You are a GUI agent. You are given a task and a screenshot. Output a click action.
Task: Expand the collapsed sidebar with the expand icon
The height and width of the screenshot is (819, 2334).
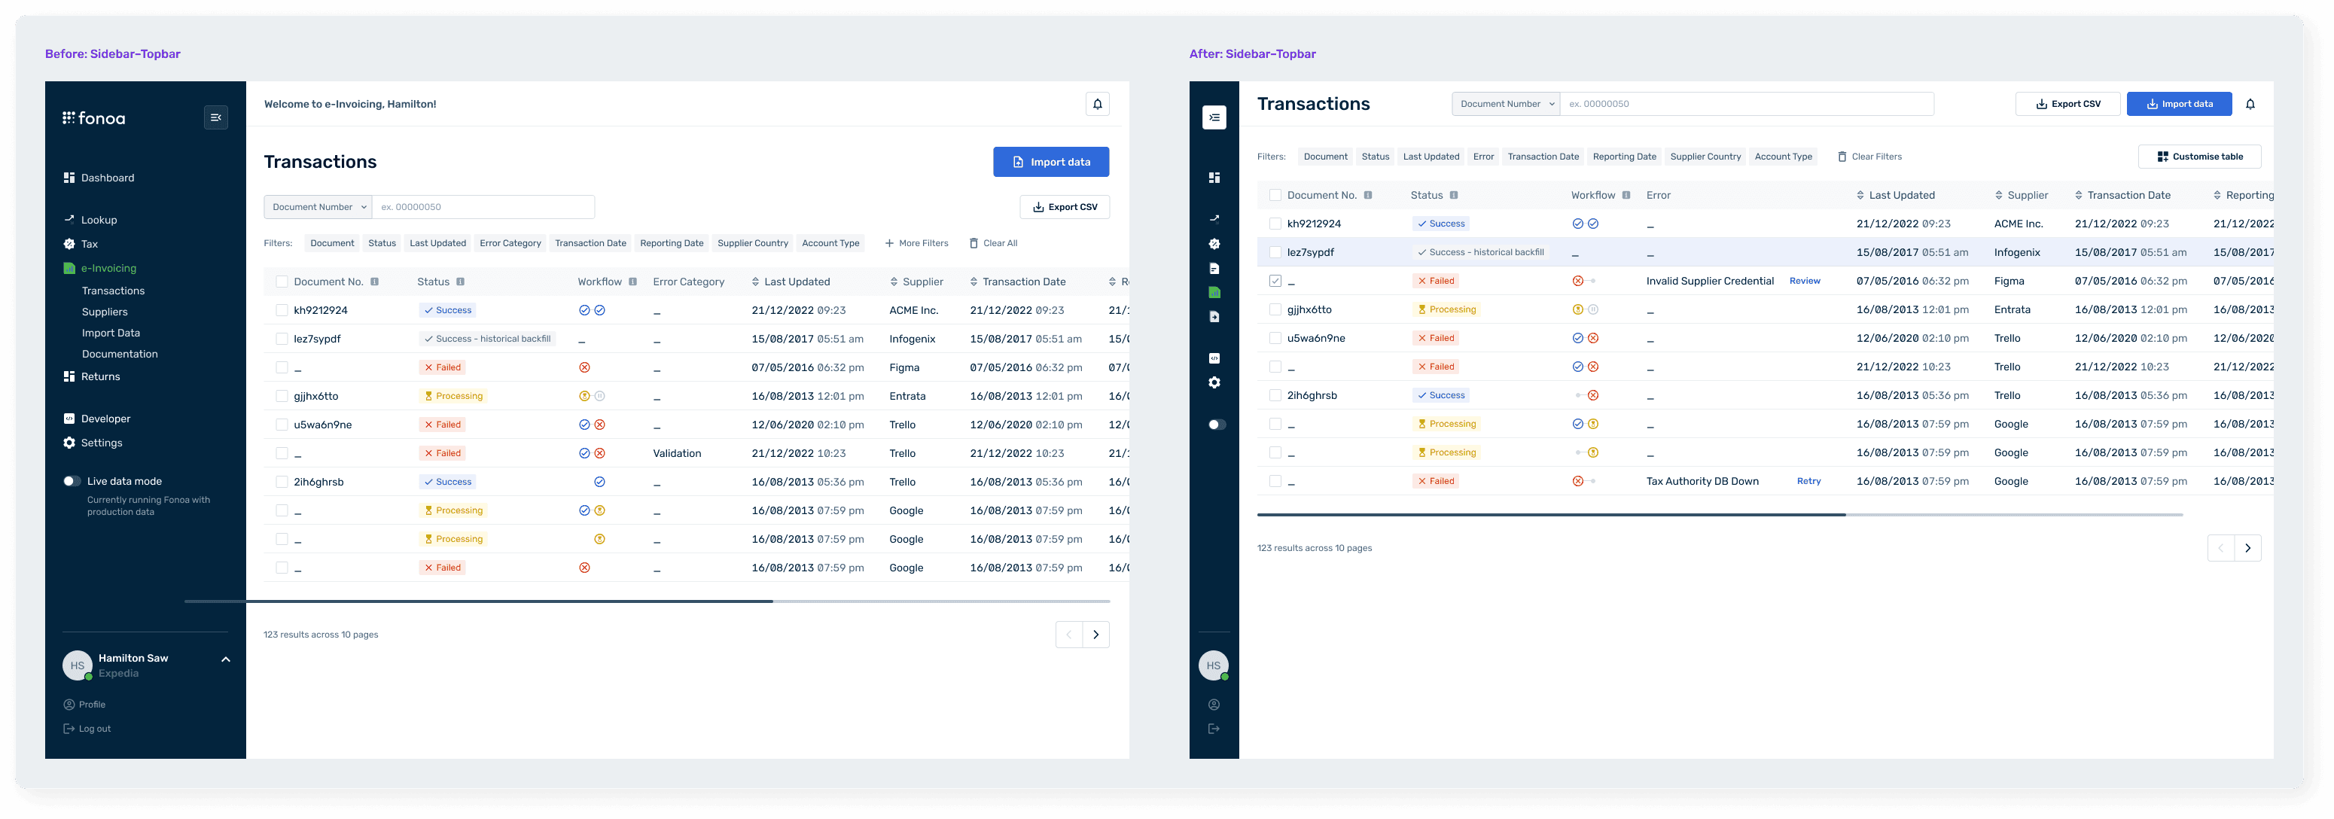1214,117
